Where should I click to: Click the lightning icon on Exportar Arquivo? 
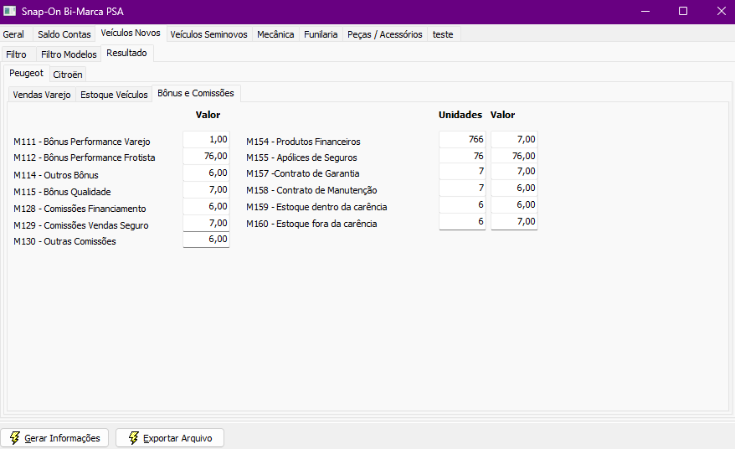pos(134,438)
